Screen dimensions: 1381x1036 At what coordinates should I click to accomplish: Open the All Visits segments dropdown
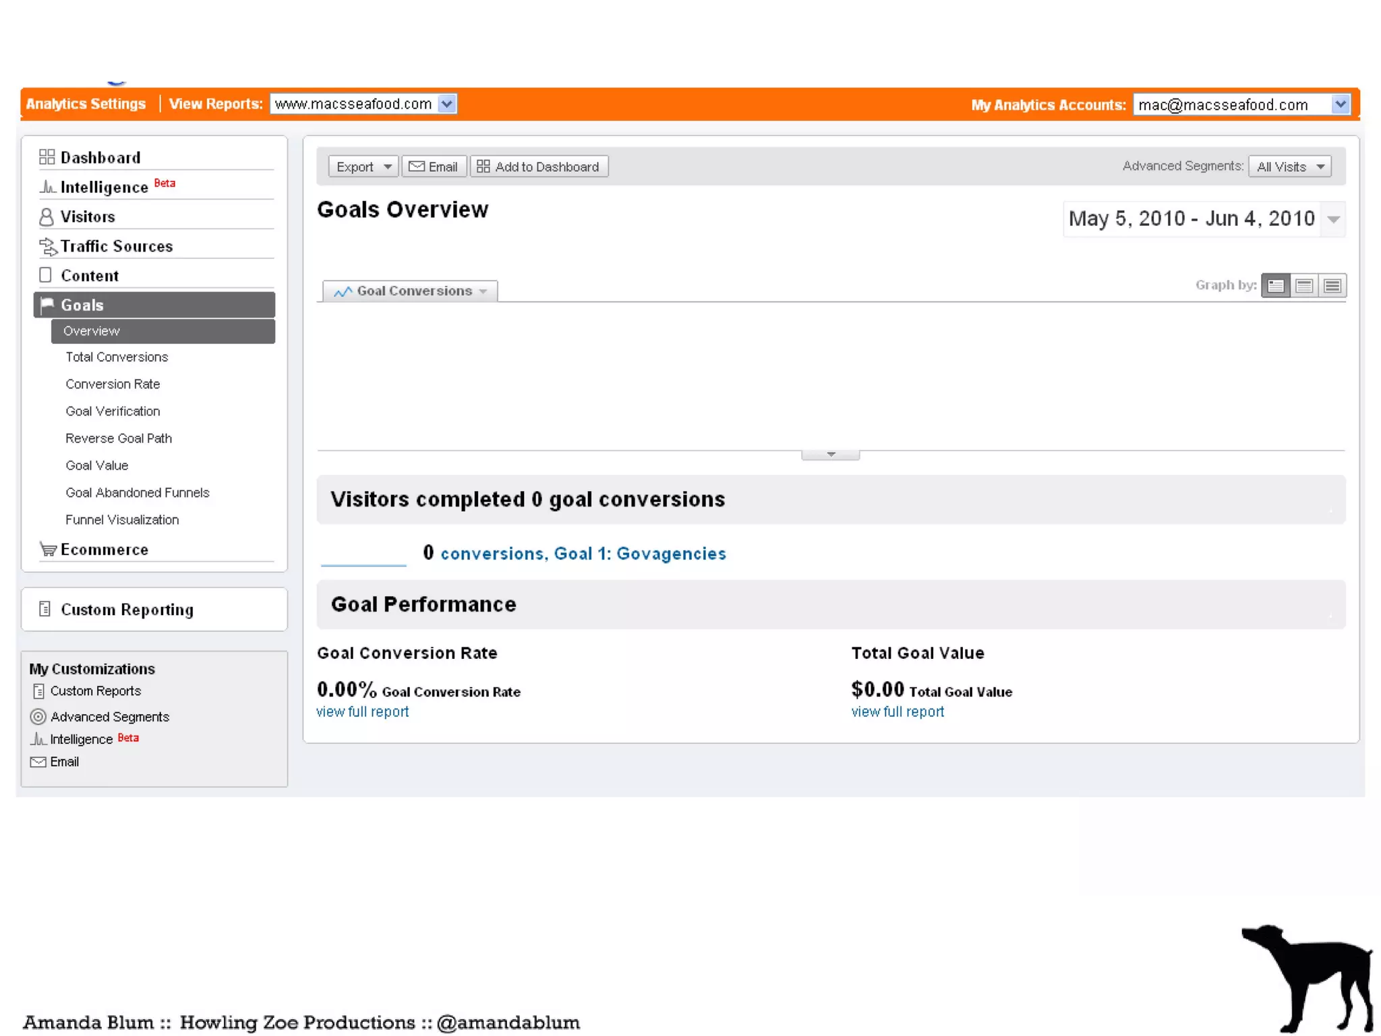[1289, 167]
